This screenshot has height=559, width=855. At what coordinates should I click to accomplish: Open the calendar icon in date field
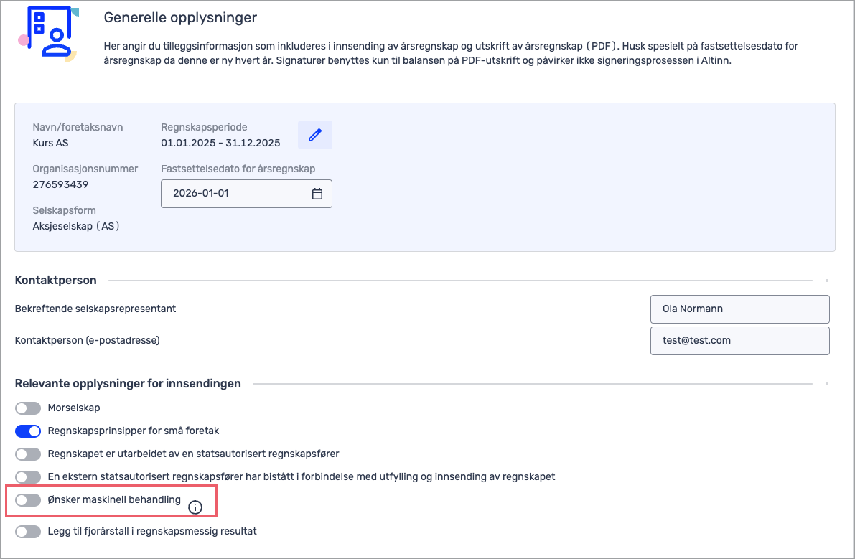tap(317, 194)
